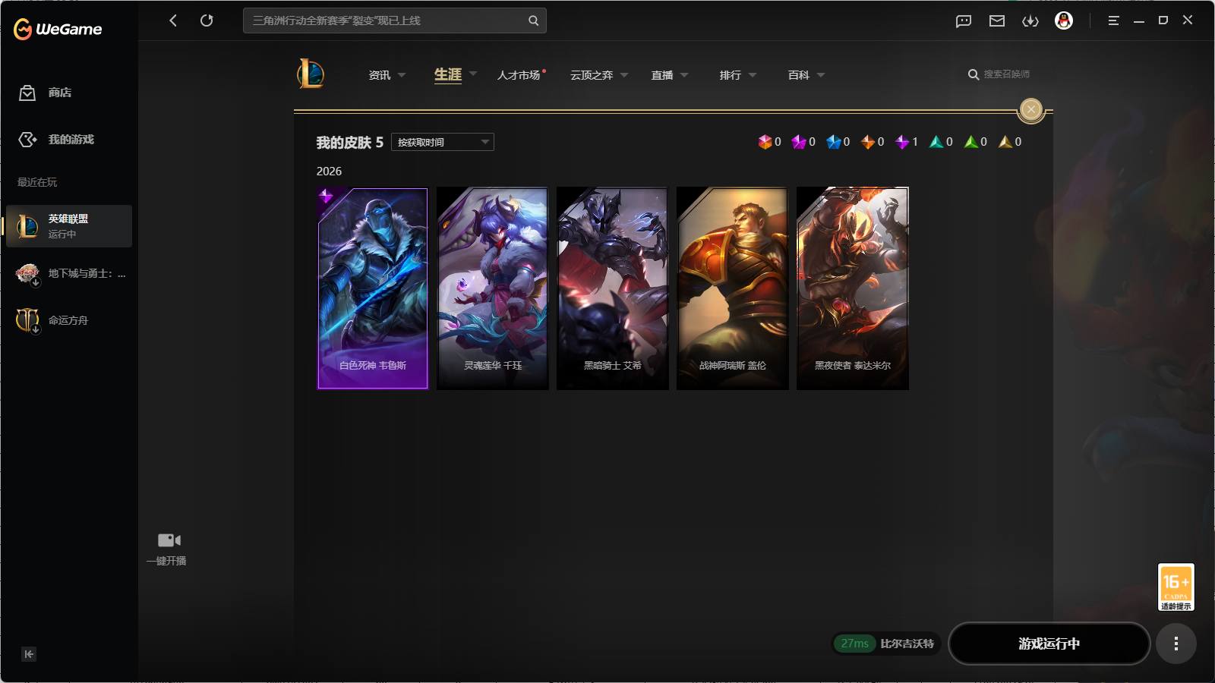Expand the 云顶之弈 dropdown arrow
The height and width of the screenshot is (683, 1215).
point(624,75)
